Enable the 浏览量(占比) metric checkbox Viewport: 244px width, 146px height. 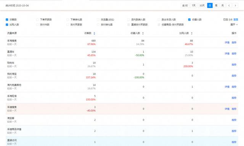point(98,19)
